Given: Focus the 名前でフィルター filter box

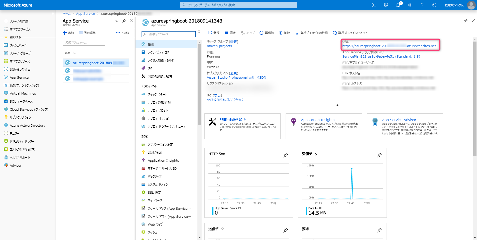Looking at the screenshot, I should 84,43.
